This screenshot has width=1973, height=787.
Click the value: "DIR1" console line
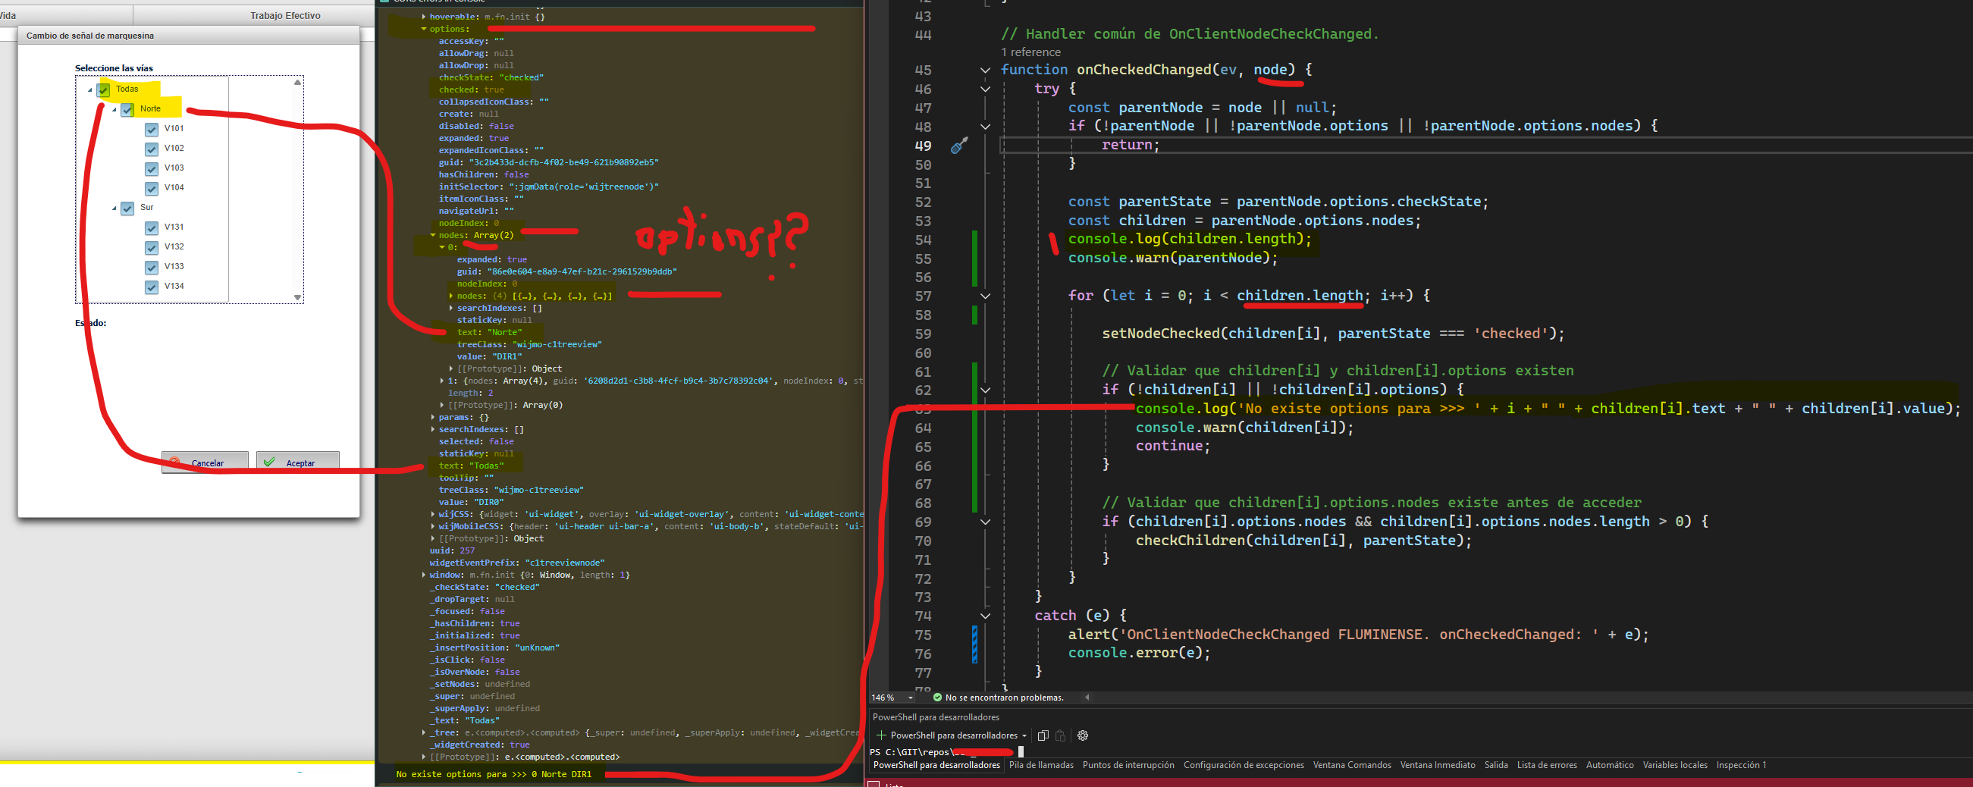pyautogui.click(x=489, y=357)
